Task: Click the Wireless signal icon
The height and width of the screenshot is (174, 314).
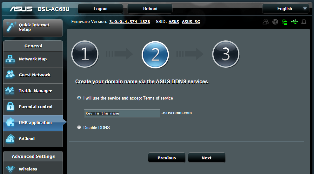Action: tap(10, 169)
